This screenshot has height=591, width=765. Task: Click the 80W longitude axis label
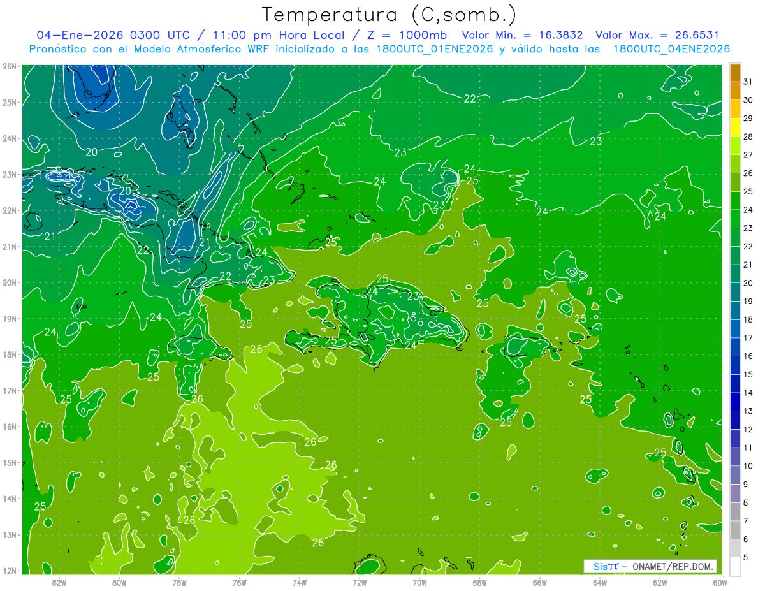click(119, 581)
